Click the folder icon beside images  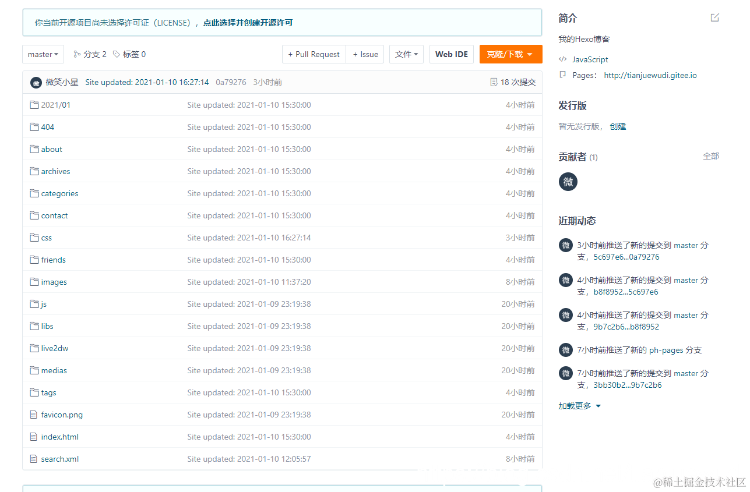pyautogui.click(x=34, y=282)
